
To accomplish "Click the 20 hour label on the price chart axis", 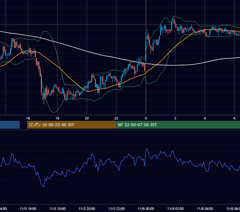I will click(x=87, y=118).
